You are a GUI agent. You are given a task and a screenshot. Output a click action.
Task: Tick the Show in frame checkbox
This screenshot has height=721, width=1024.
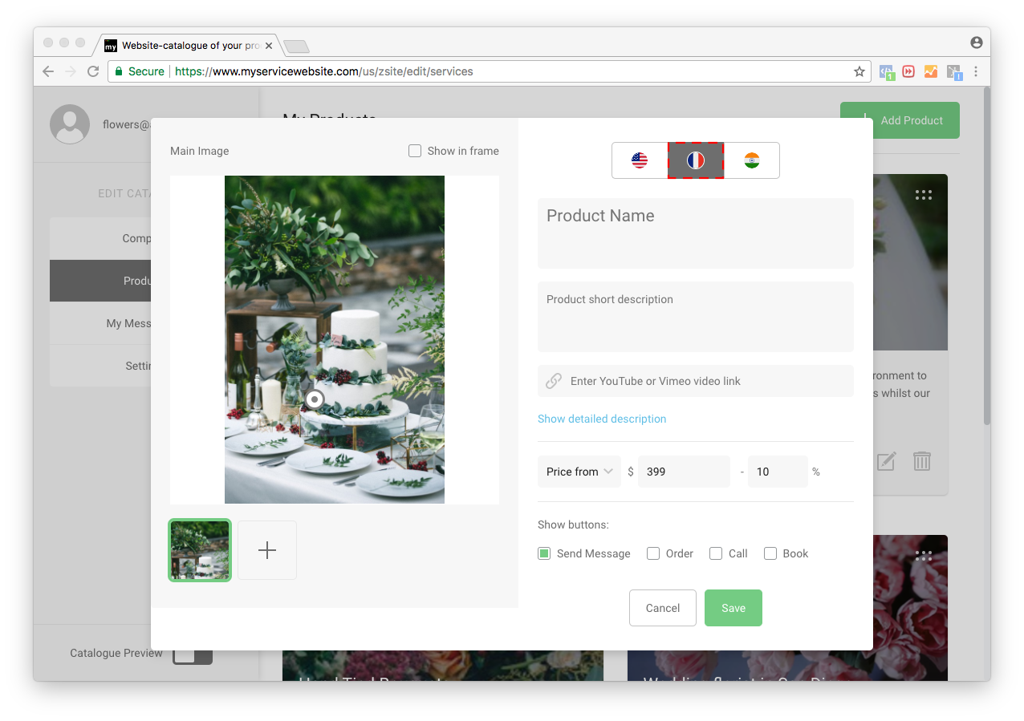415,151
